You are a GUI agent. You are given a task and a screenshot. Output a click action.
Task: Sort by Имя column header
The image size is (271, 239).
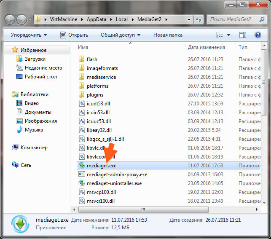pyautogui.click(x=130, y=47)
